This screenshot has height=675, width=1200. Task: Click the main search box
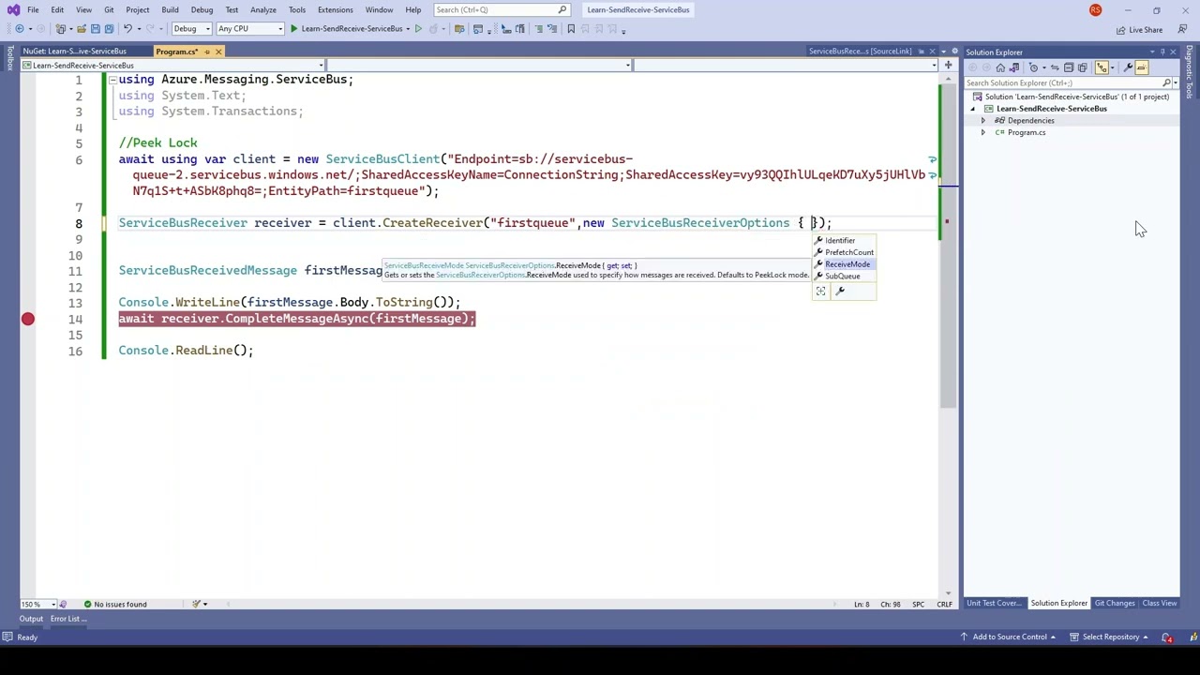pos(502,10)
